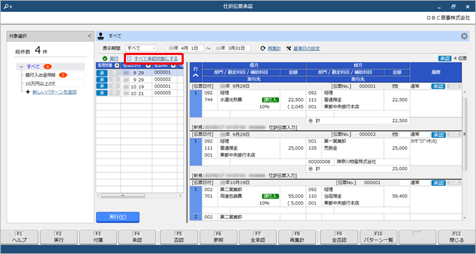
Task: Click the 実行 link above the list
Action: click(114, 58)
